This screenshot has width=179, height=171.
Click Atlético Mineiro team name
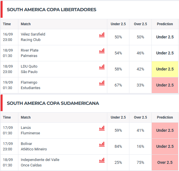point(34,149)
